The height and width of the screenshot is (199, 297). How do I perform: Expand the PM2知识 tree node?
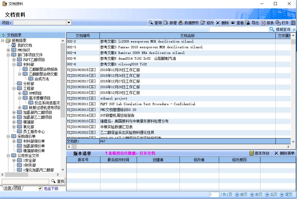click(8, 50)
